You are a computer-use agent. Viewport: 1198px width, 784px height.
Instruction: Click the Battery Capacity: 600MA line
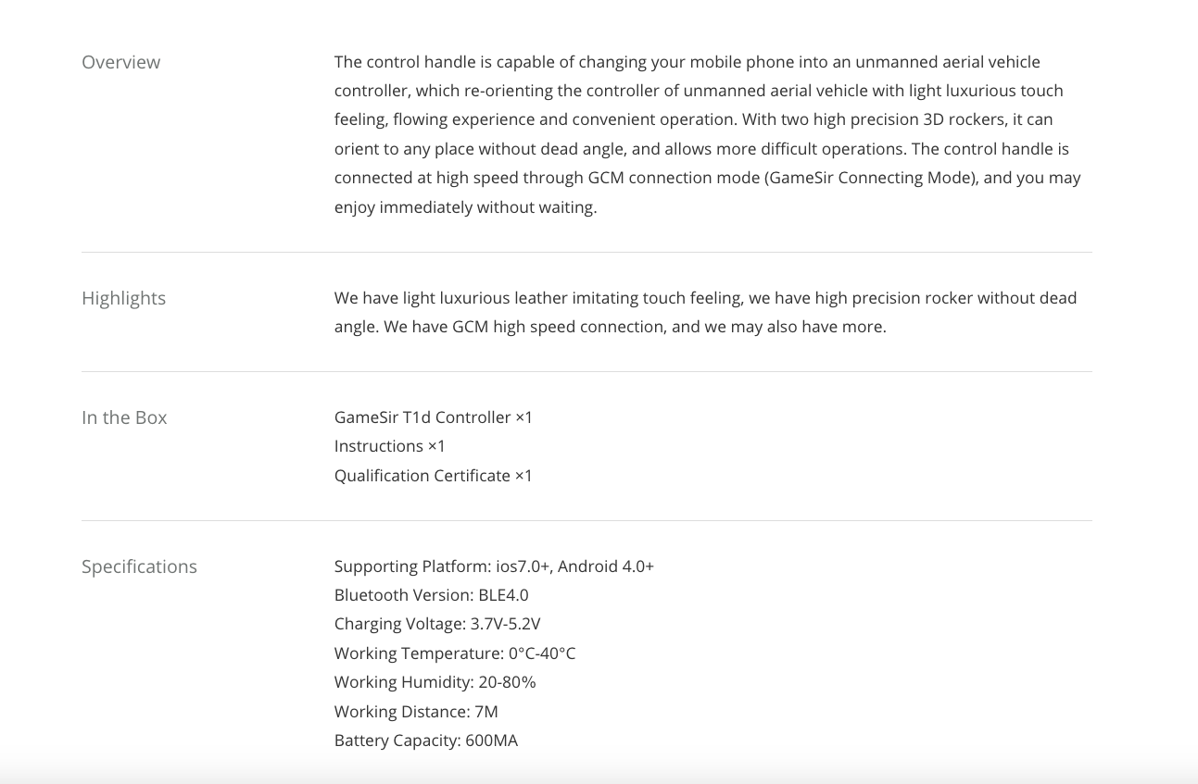click(426, 740)
